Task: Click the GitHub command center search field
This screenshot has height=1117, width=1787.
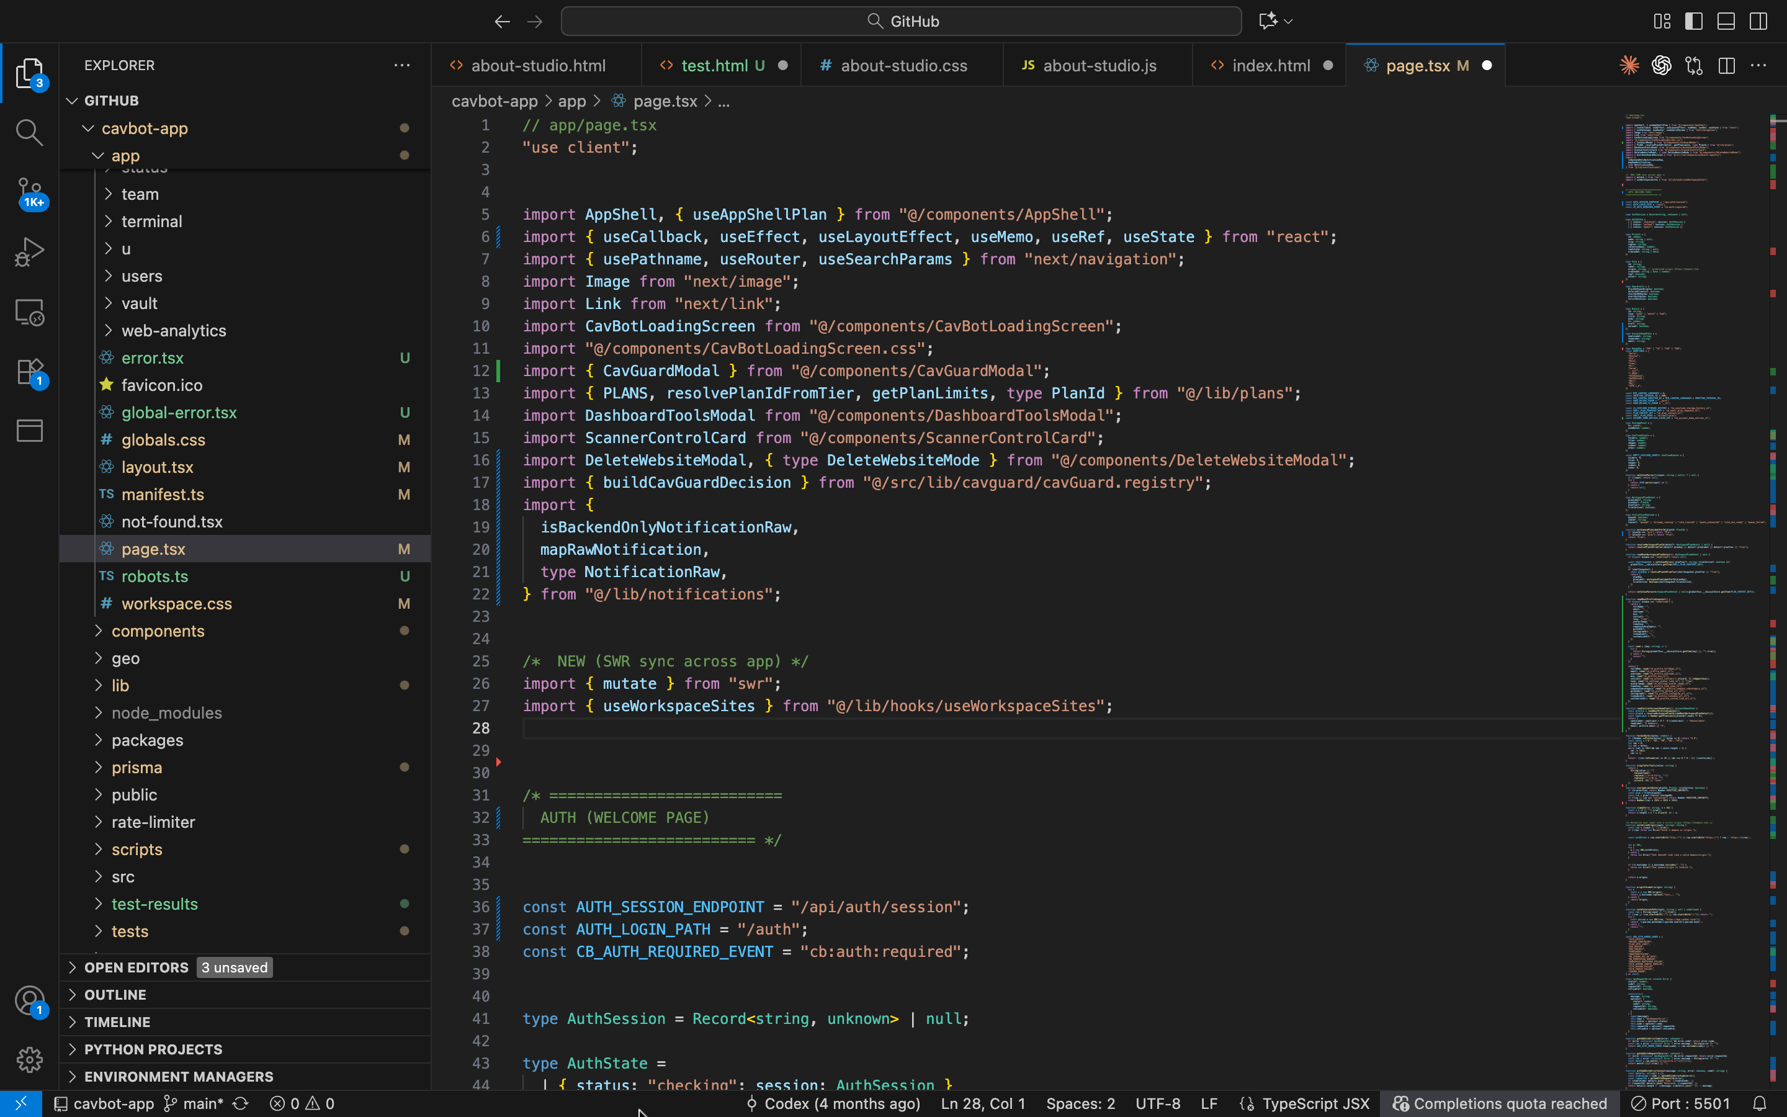Action: pos(901,22)
